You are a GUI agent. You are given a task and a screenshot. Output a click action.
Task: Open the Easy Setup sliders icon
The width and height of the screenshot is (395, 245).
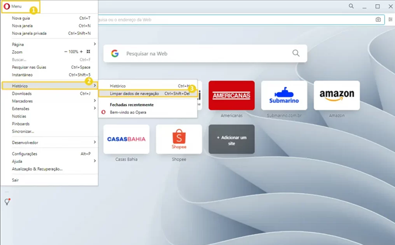390,19
